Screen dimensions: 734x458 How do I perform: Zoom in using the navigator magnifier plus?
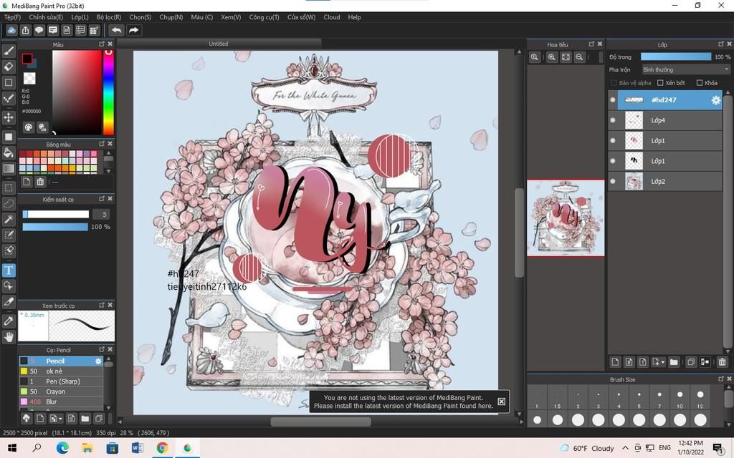tap(552, 57)
